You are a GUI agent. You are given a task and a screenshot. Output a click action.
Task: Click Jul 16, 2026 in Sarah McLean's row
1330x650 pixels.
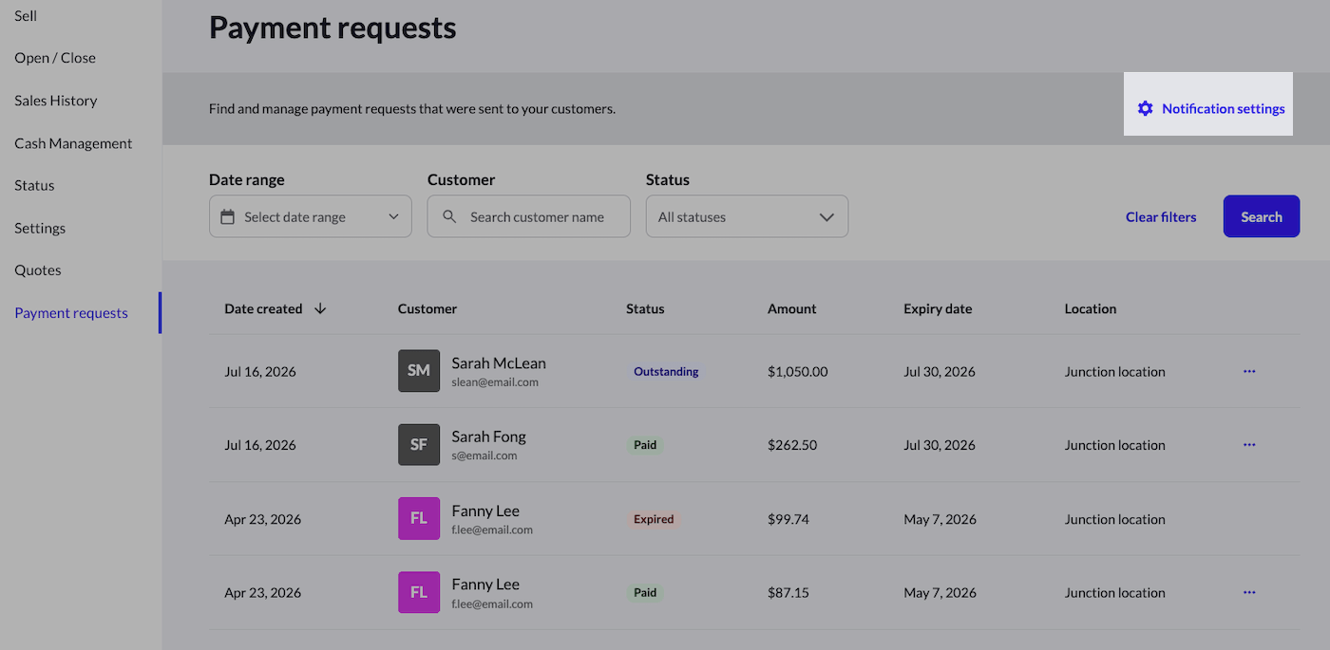(260, 371)
